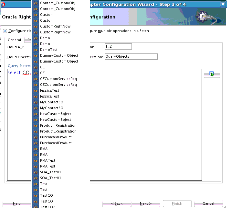This screenshot has width=232, height=208.
Task: Choose the second RMATest list entry
Action: pyautogui.click(x=47, y=166)
